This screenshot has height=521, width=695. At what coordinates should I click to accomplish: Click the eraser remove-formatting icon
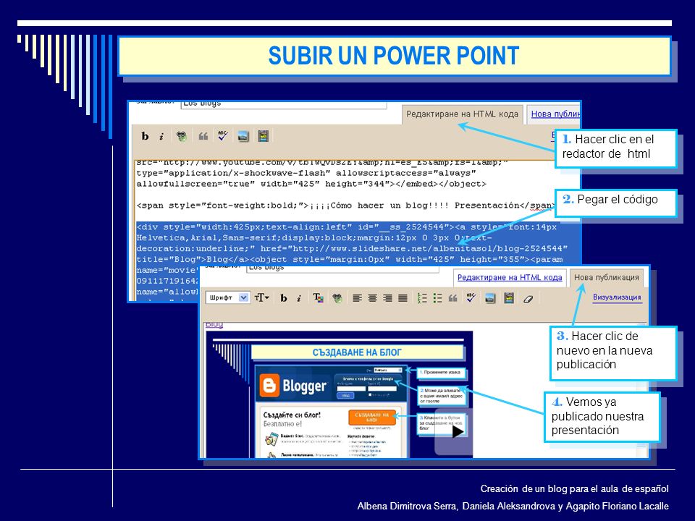528,299
